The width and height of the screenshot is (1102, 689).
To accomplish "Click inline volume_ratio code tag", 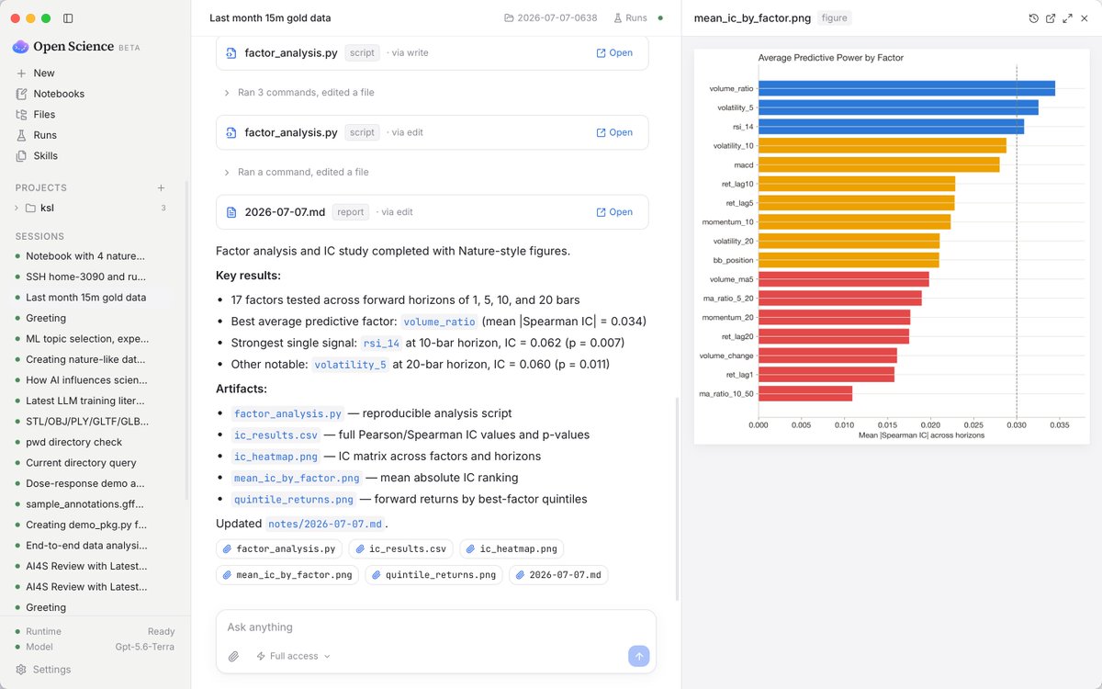I will click(x=440, y=322).
